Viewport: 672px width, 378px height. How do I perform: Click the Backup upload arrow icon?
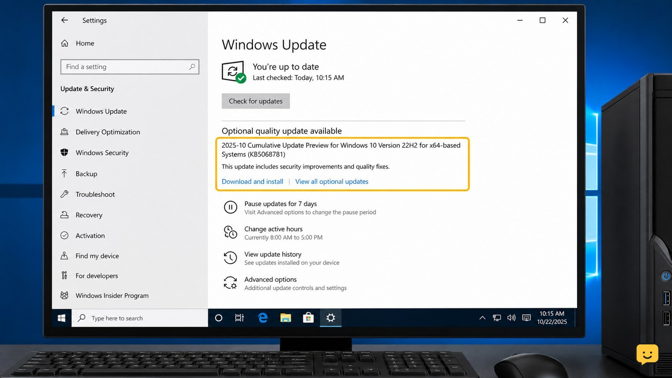pos(64,173)
